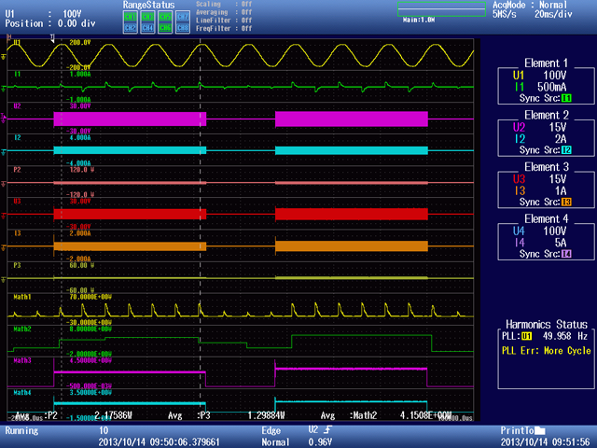Viewport: 597px width, 448px height.
Task: Click the Avg :Math2 4.1508E+00W readout
Action: 386,415
